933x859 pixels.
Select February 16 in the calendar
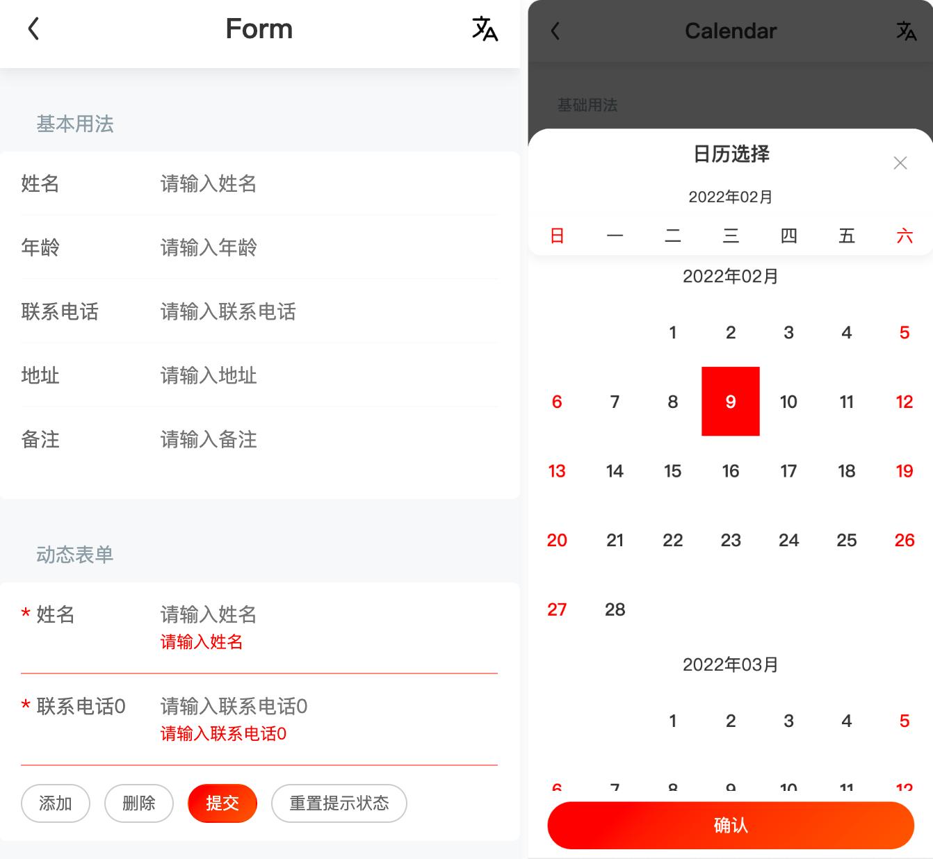[x=731, y=471]
